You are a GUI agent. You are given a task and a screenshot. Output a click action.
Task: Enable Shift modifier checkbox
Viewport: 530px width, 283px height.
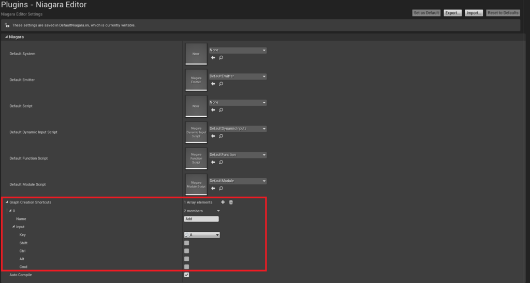[186, 243]
